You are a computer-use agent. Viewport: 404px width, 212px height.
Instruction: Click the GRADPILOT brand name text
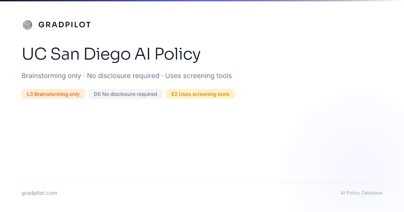[x=65, y=25]
